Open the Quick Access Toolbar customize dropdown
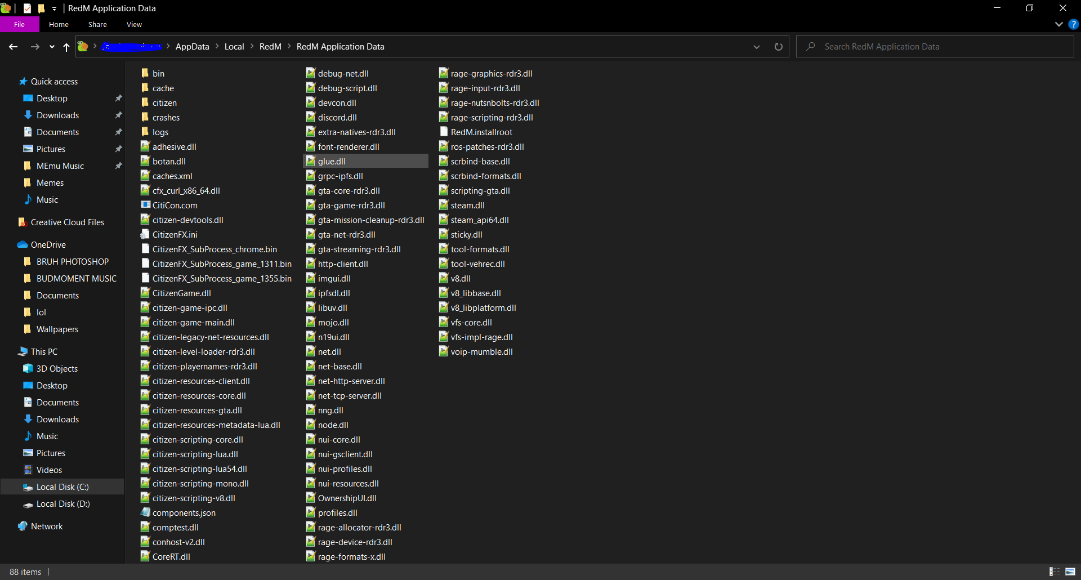Screen dimensions: 1081x580 [54, 8]
